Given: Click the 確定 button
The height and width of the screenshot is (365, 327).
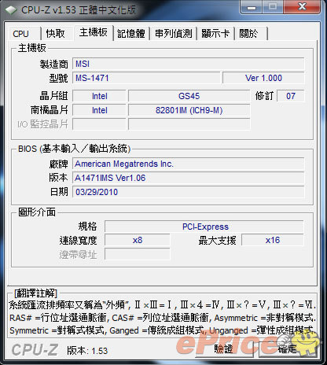Looking at the screenshot, I should (287, 349).
